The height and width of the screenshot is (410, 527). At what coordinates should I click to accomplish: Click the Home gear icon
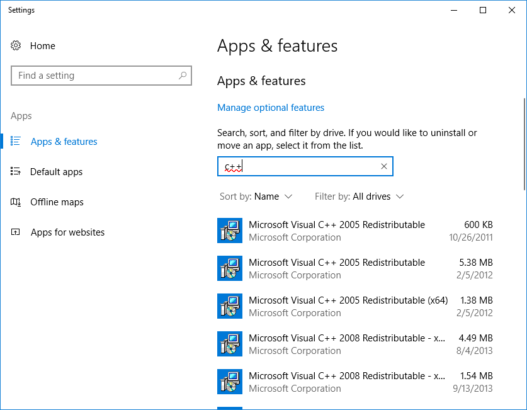(16, 46)
